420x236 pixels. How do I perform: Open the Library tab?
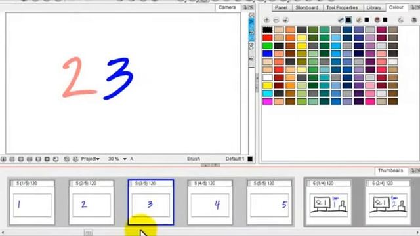point(373,8)
